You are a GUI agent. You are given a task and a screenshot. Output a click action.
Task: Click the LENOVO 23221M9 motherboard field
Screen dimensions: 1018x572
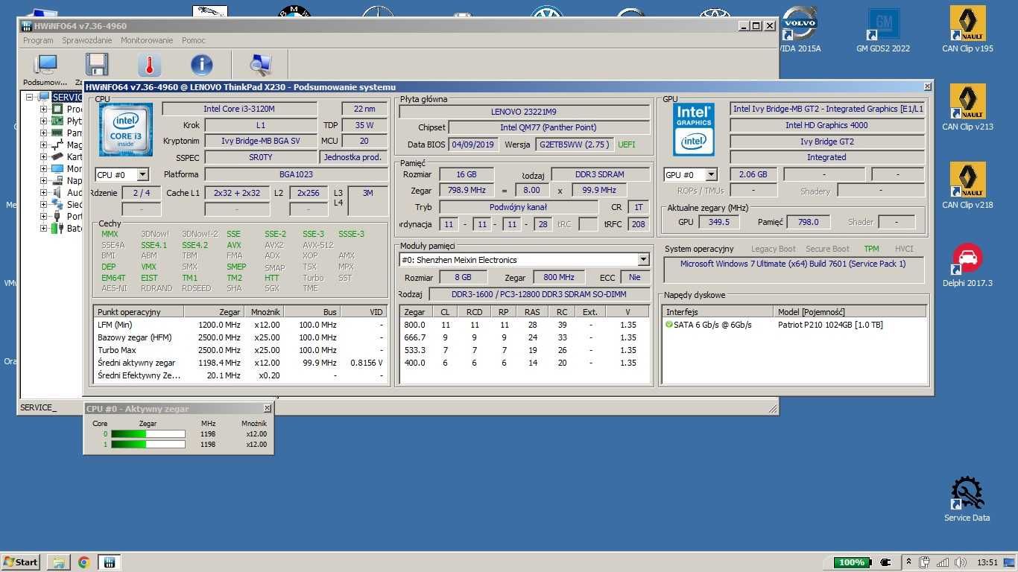coord(524,112)
